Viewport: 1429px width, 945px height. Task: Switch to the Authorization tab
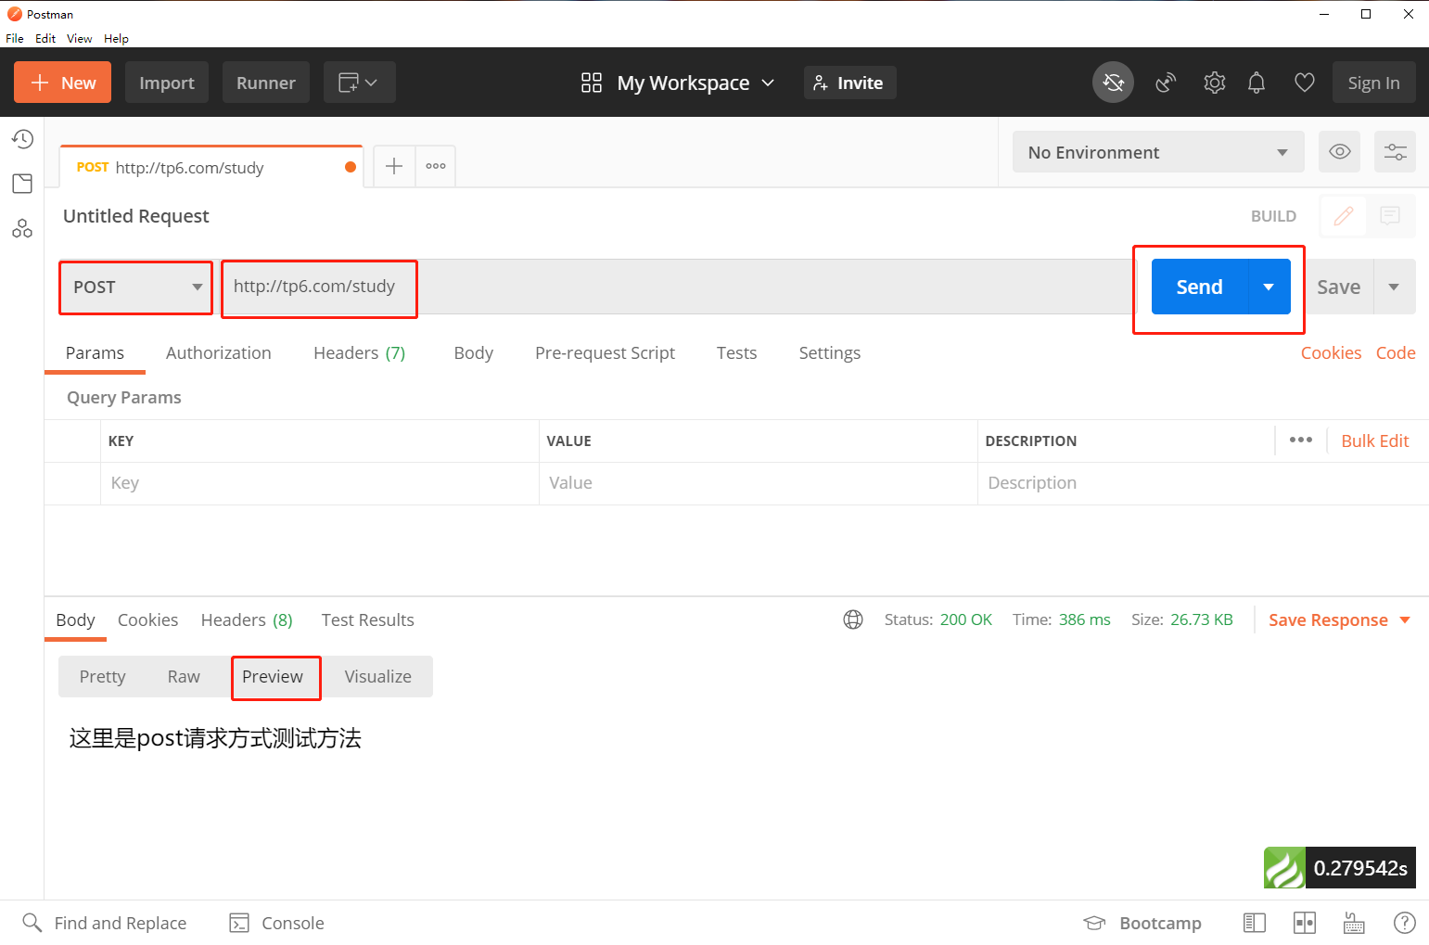tap(219, 352)
